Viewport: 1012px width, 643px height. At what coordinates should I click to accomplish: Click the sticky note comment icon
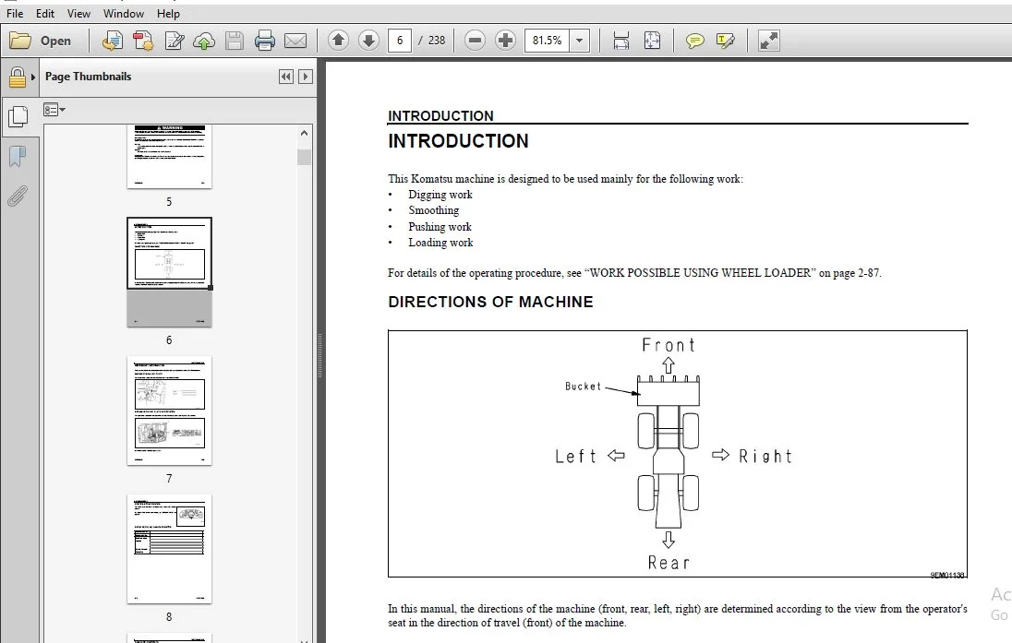tap(694, 42)
